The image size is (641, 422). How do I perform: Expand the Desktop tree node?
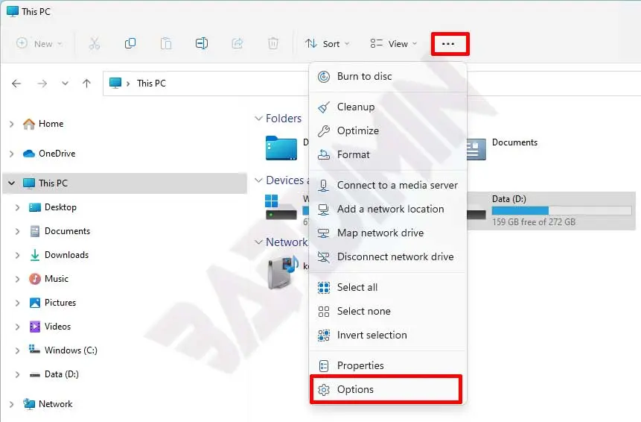coord(17,207)
